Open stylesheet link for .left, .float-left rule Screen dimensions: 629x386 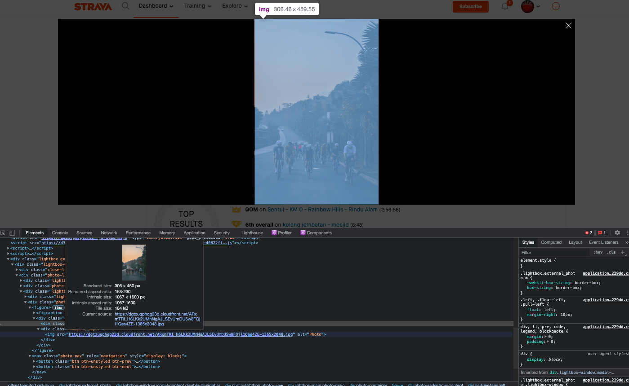click(x=606, y=300)
